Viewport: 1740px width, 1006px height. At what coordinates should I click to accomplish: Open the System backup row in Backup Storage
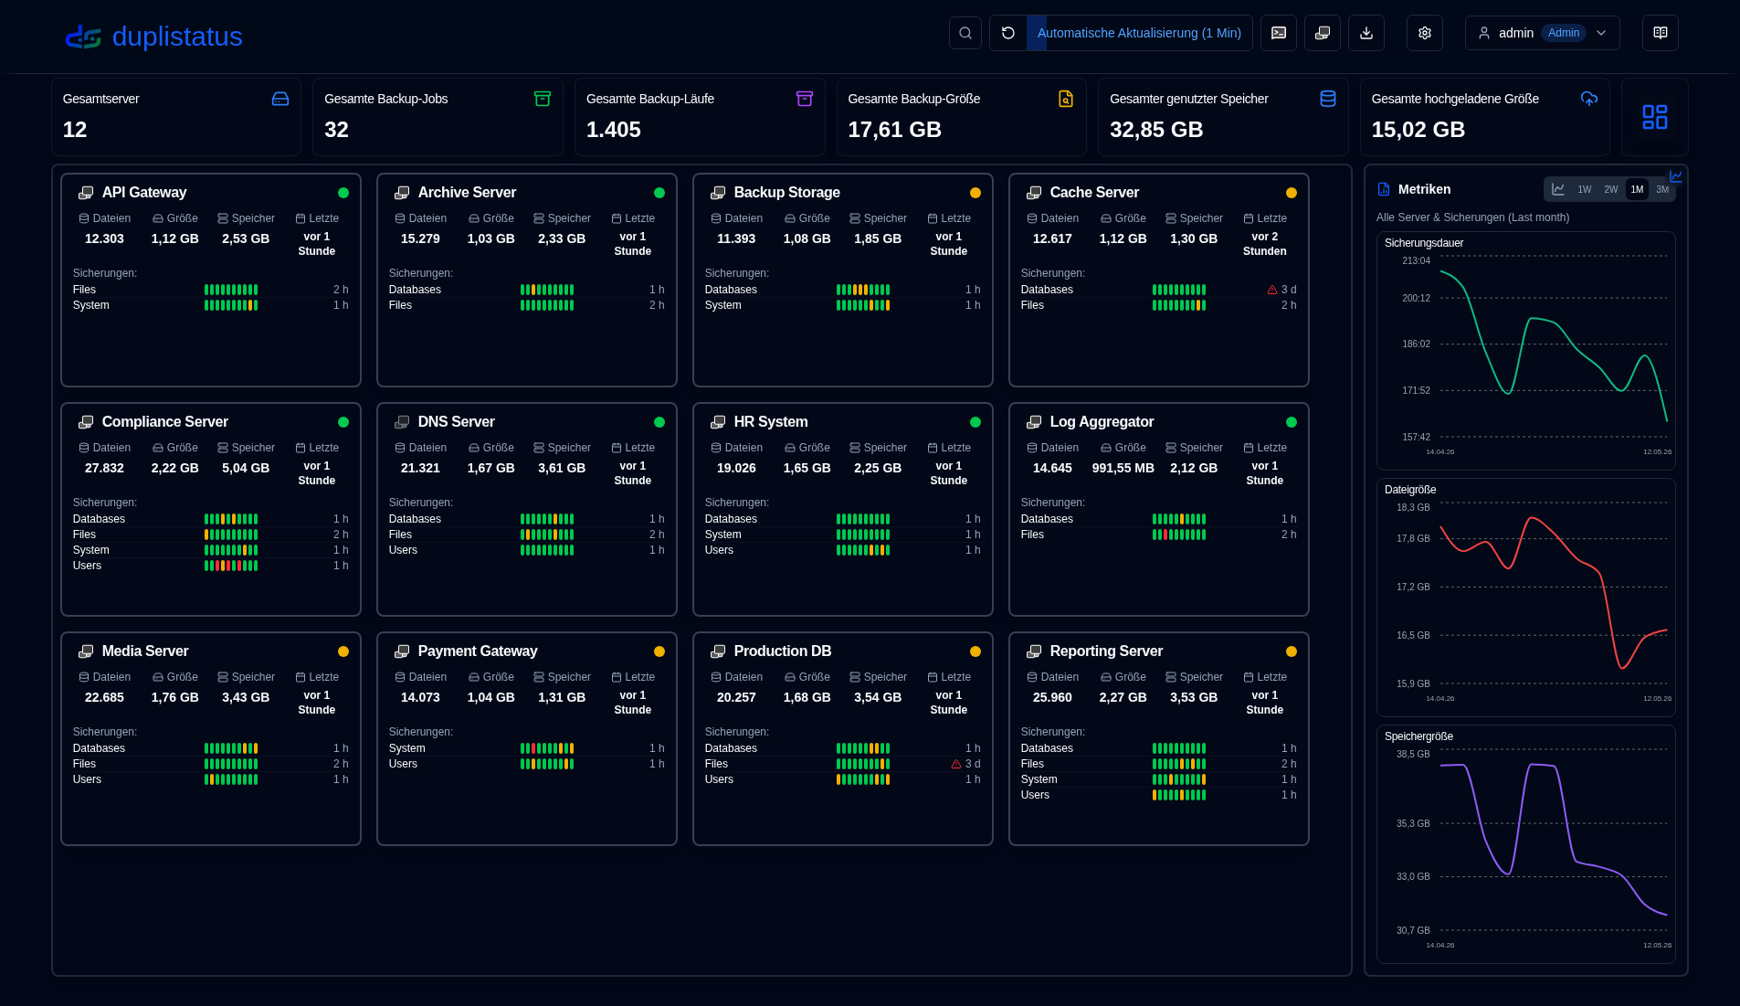pos(843,305)
